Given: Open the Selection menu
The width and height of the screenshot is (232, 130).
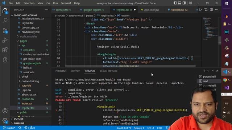Looking at the screenshot, I should pyautogui.click(x=29, y=3).
